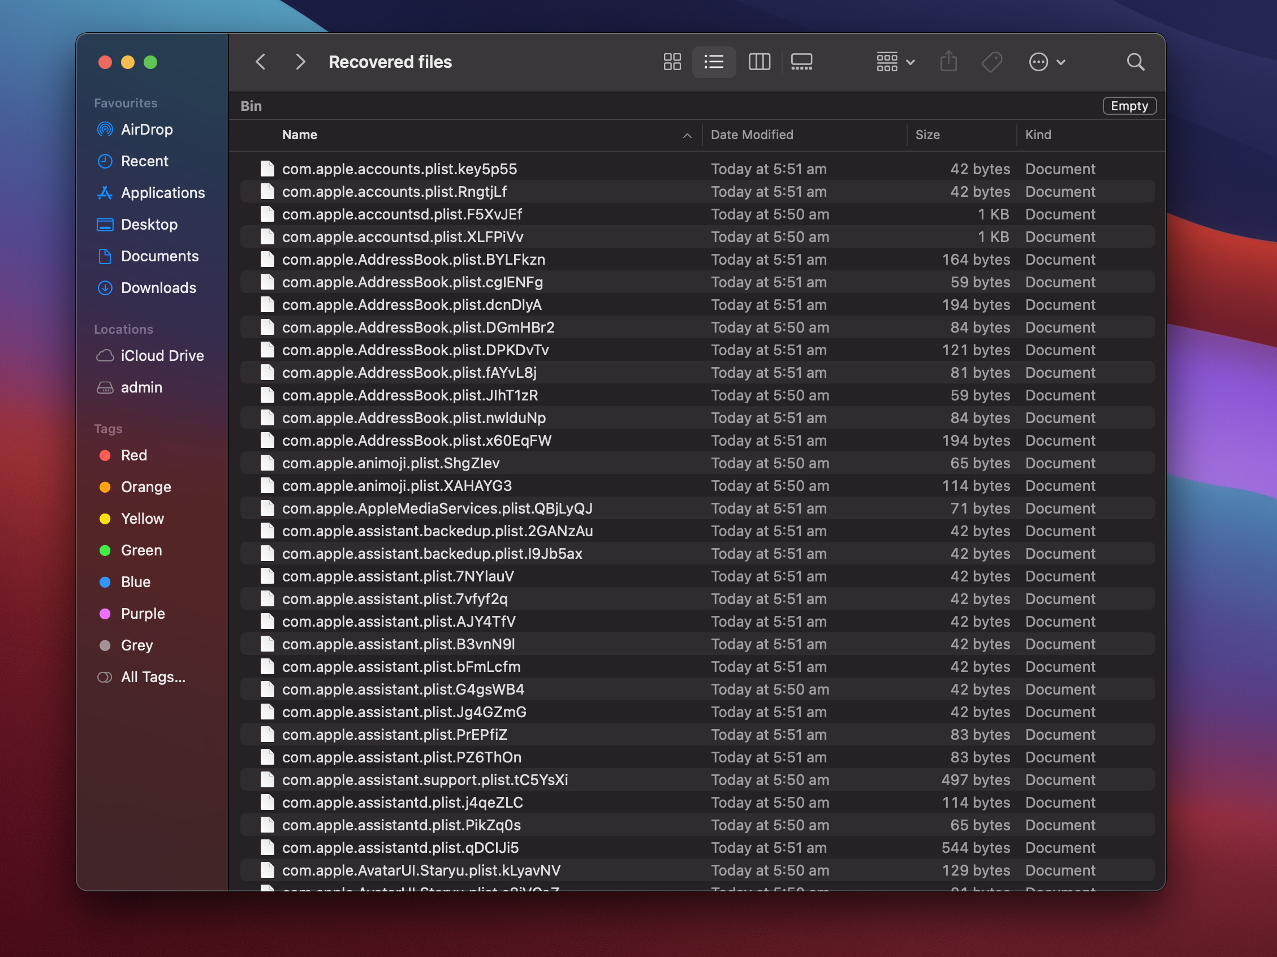Select file com.apple.AddressBook.plist.BYLFkzn
The image size is (1277, 957).
(x=697, y=260)
